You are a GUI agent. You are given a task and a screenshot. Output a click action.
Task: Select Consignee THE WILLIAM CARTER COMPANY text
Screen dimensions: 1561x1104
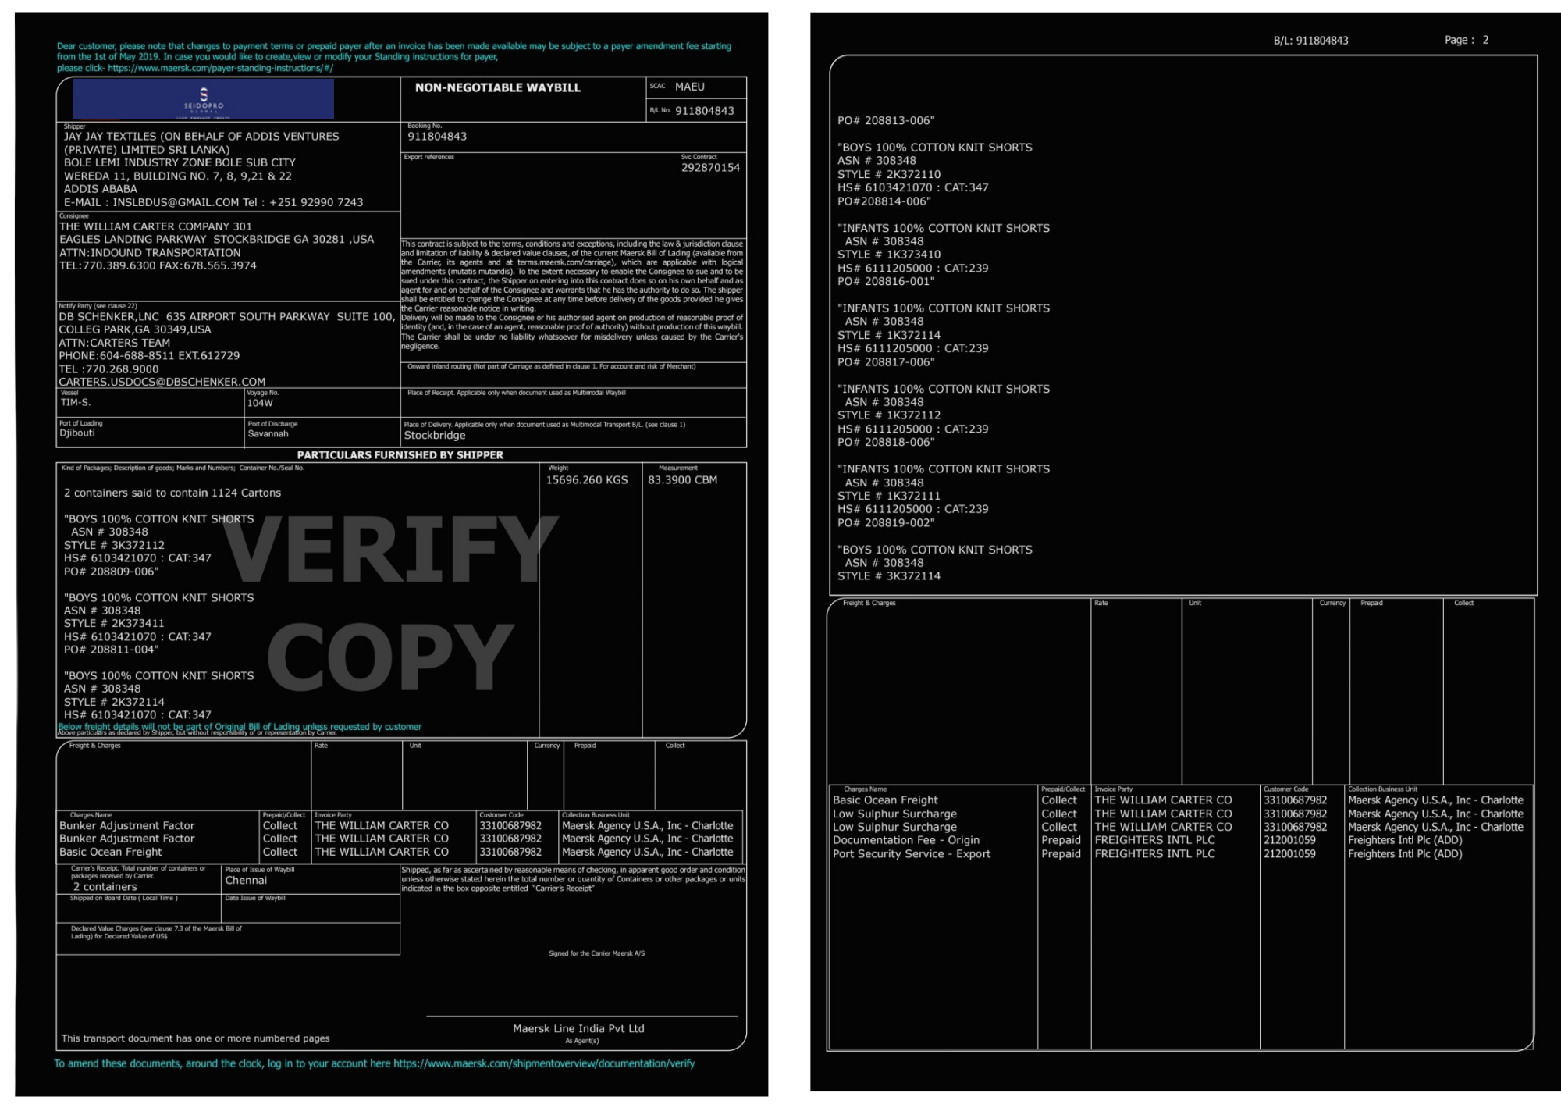[x=155, y=226]
